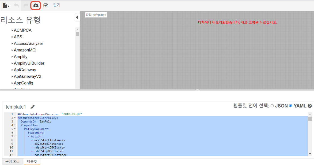Switch to the 구성 요소 tab
Viewport: 314px width, 167px height.
[x=13, y=162]
